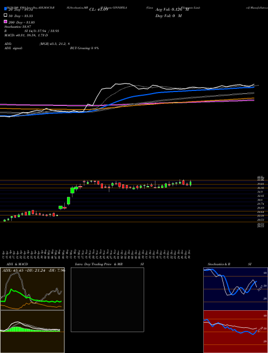Click the magenta 200 Day legend swatch
Image resolution: width=268 pixels, height=353 pixels.
[5, 21]
